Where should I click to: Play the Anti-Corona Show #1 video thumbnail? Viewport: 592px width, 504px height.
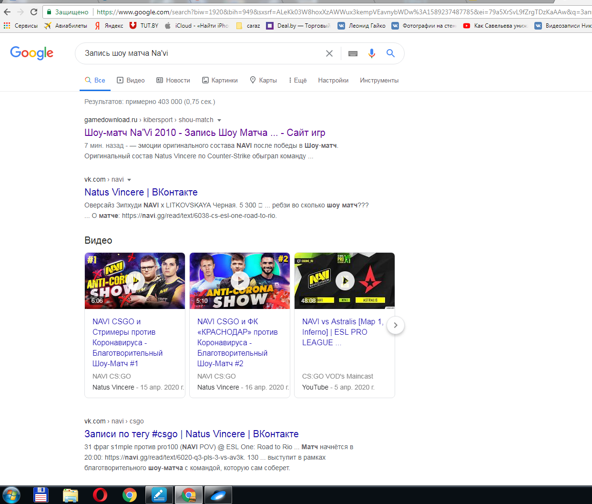tap(135, 281)
